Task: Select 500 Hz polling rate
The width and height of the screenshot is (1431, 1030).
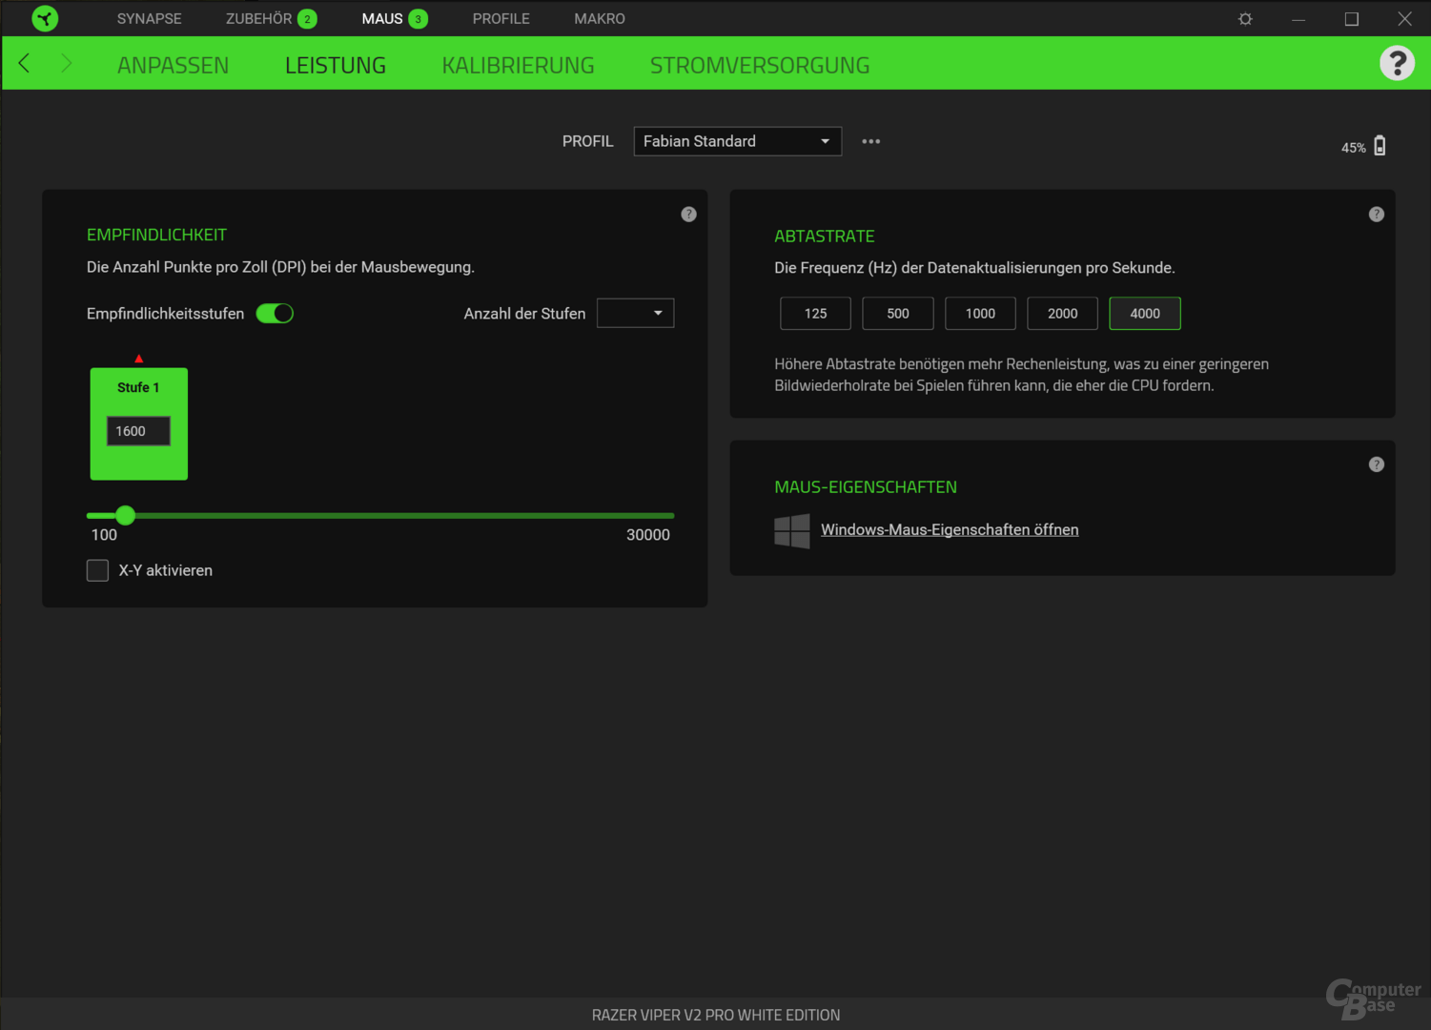Action: tap(898, 314)
